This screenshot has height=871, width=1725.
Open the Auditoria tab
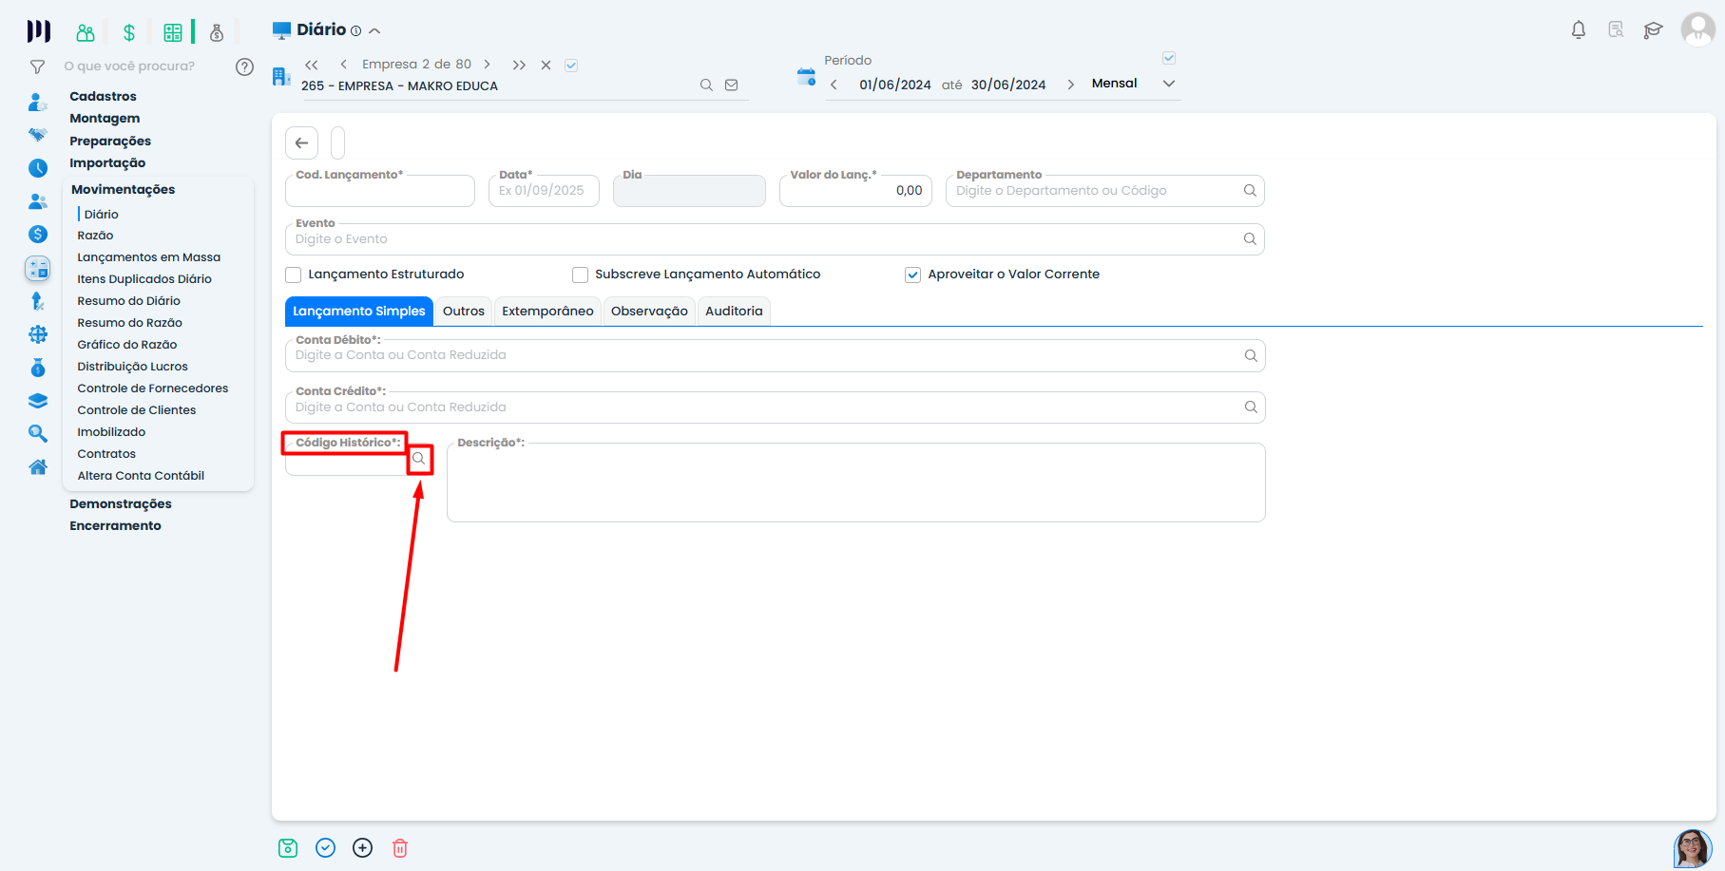click(x=734, y=312)
